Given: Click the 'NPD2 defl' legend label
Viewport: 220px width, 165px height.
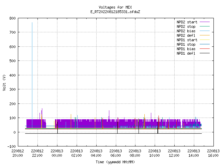Looking at the screenshot, I should 186,35.
